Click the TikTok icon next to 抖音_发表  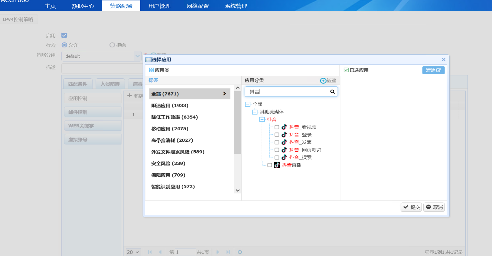pos(284,142)
